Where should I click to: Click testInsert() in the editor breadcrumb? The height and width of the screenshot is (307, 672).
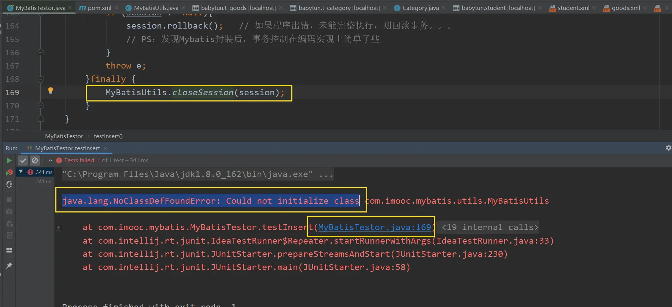point(108,136)
